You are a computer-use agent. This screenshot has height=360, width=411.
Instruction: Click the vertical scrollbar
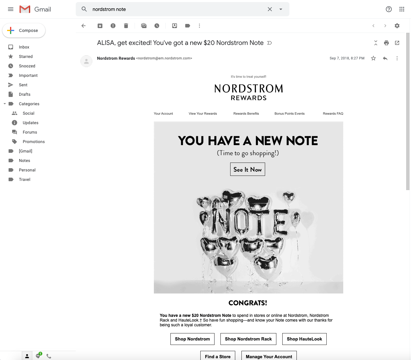[x=408, y=111]
